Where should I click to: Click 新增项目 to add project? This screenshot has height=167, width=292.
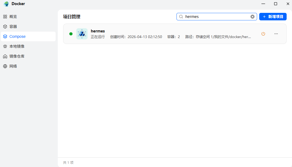[x=273, y=17]
